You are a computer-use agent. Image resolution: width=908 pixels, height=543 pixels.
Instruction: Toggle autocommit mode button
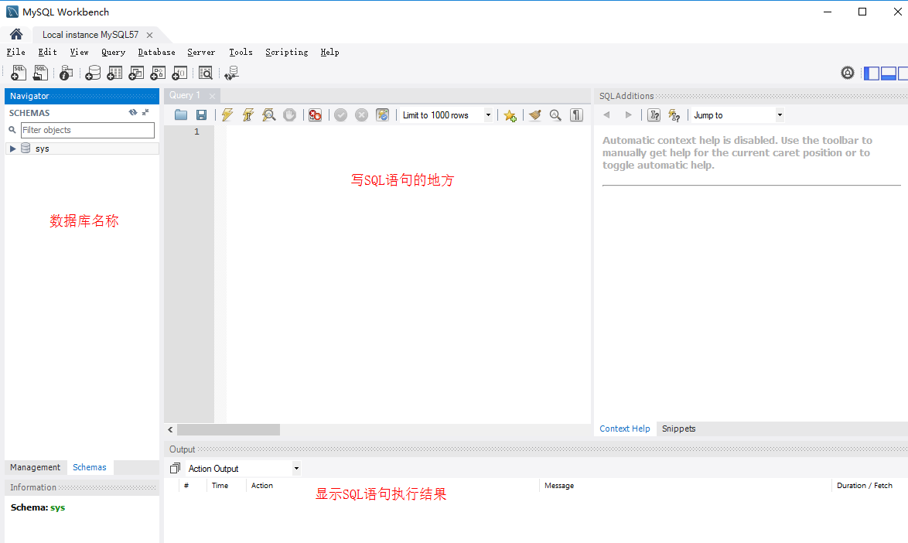[x=382, y=114]
